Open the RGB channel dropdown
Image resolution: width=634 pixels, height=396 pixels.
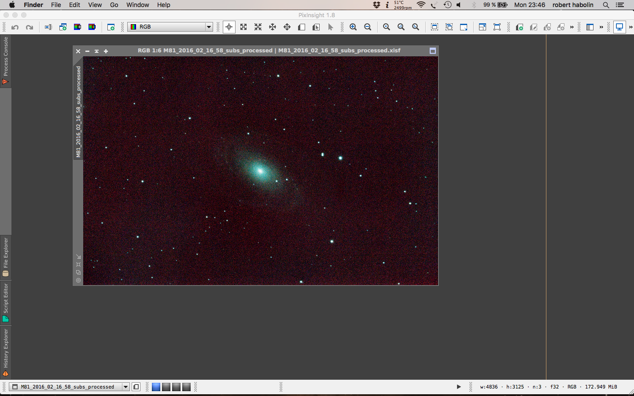(170, 27)
